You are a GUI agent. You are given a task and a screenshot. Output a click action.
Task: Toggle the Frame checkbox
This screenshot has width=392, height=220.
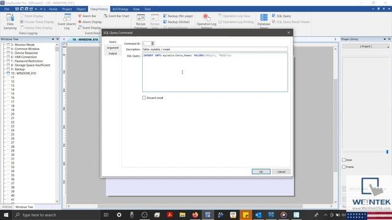click(x=344, y=167)
